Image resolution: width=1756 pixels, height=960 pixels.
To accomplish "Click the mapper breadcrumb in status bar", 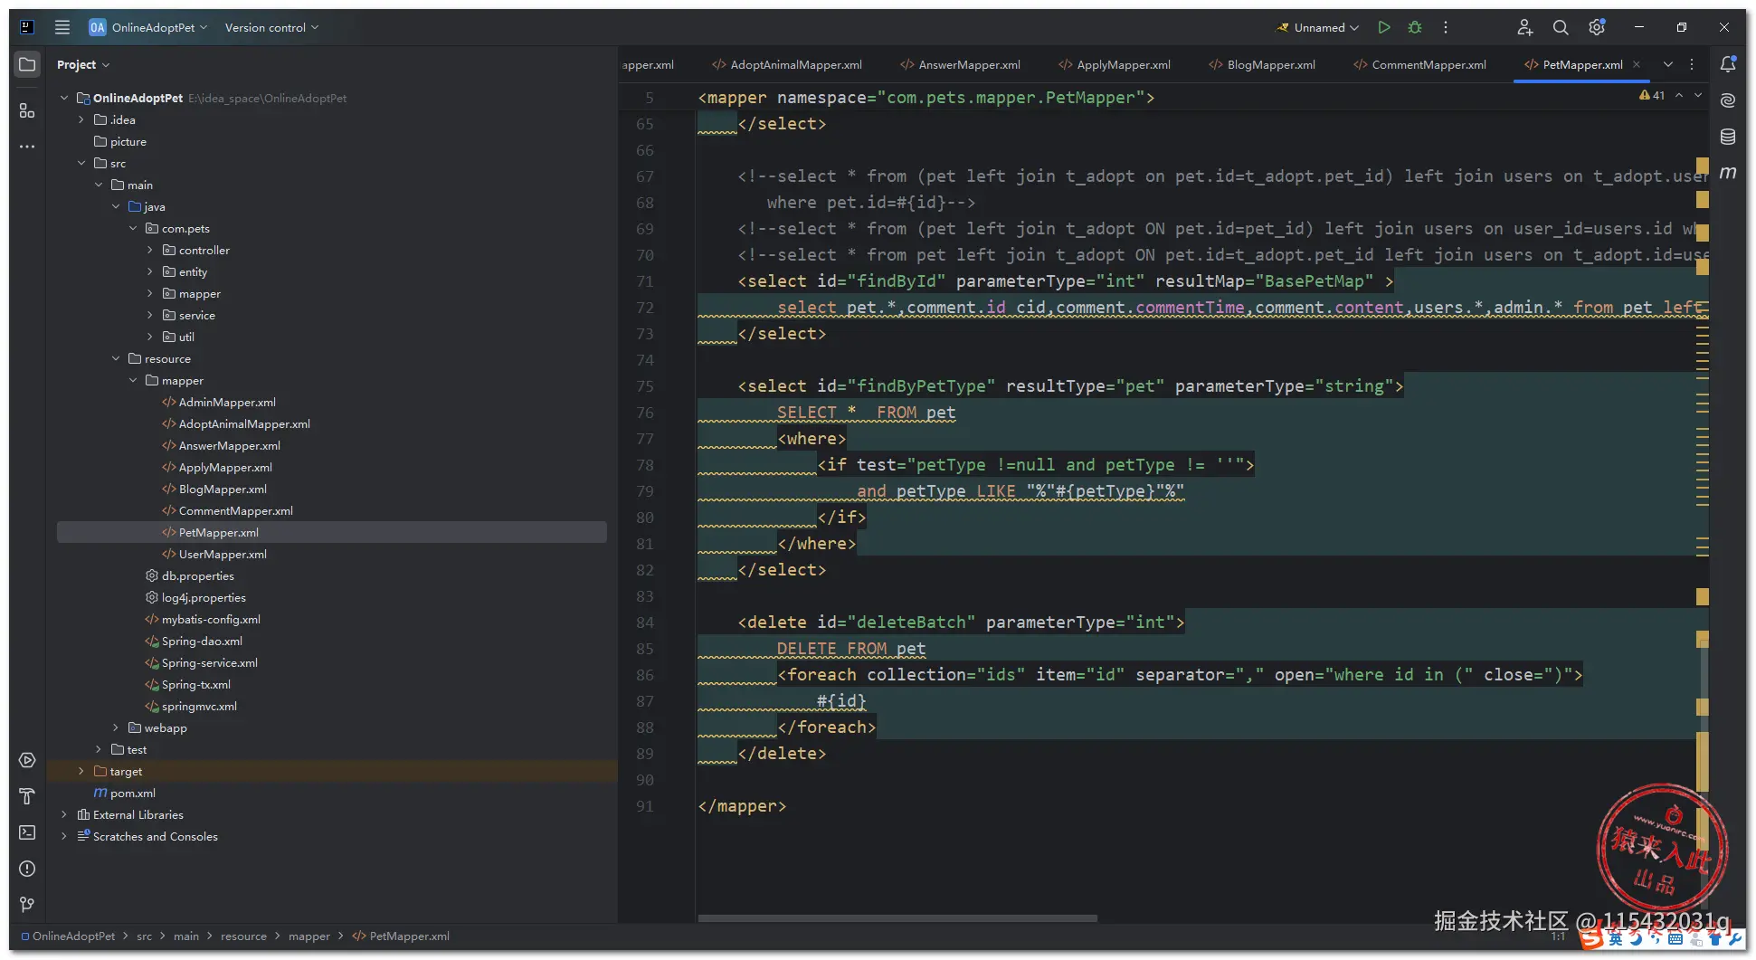I will (308, 936).
